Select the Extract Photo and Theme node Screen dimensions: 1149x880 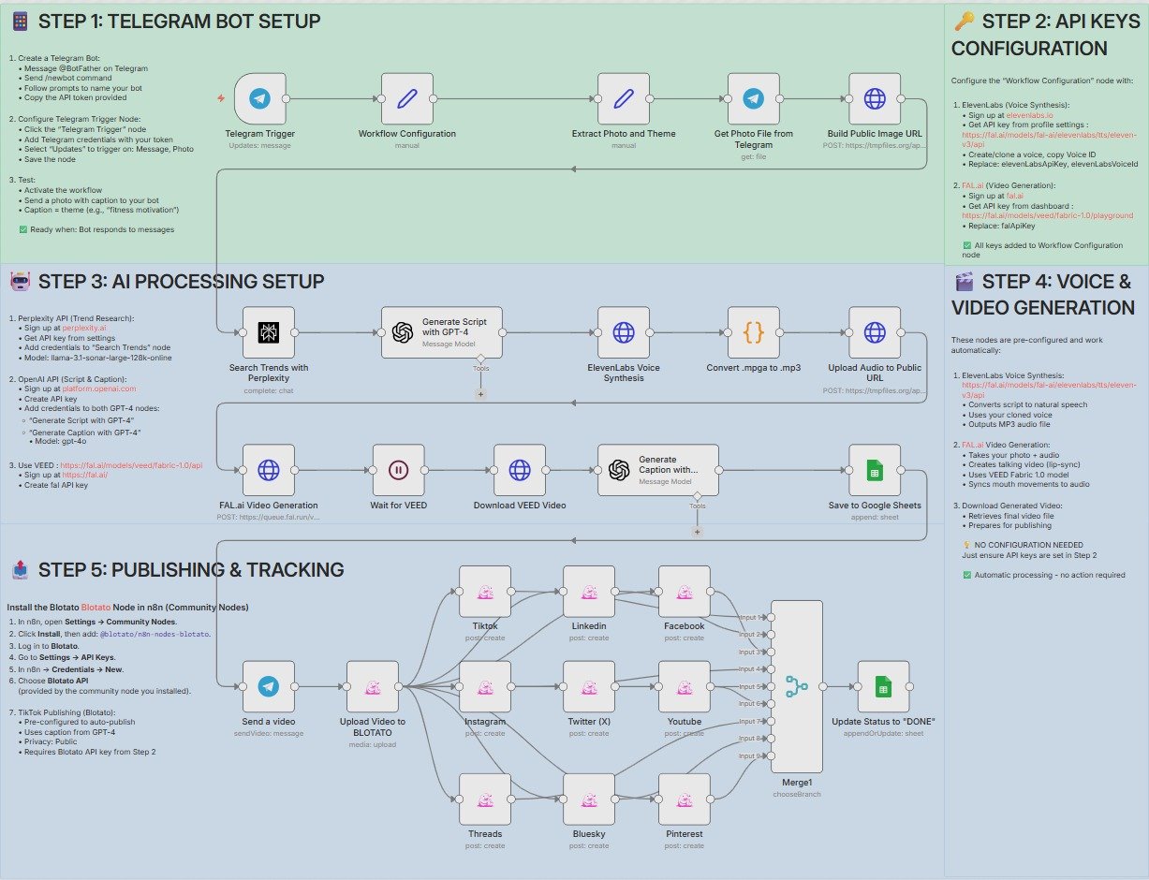624,98
